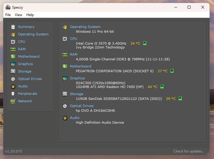Open the Operating System heading link
Screen dimensions: 214x159
pos(85,27)
